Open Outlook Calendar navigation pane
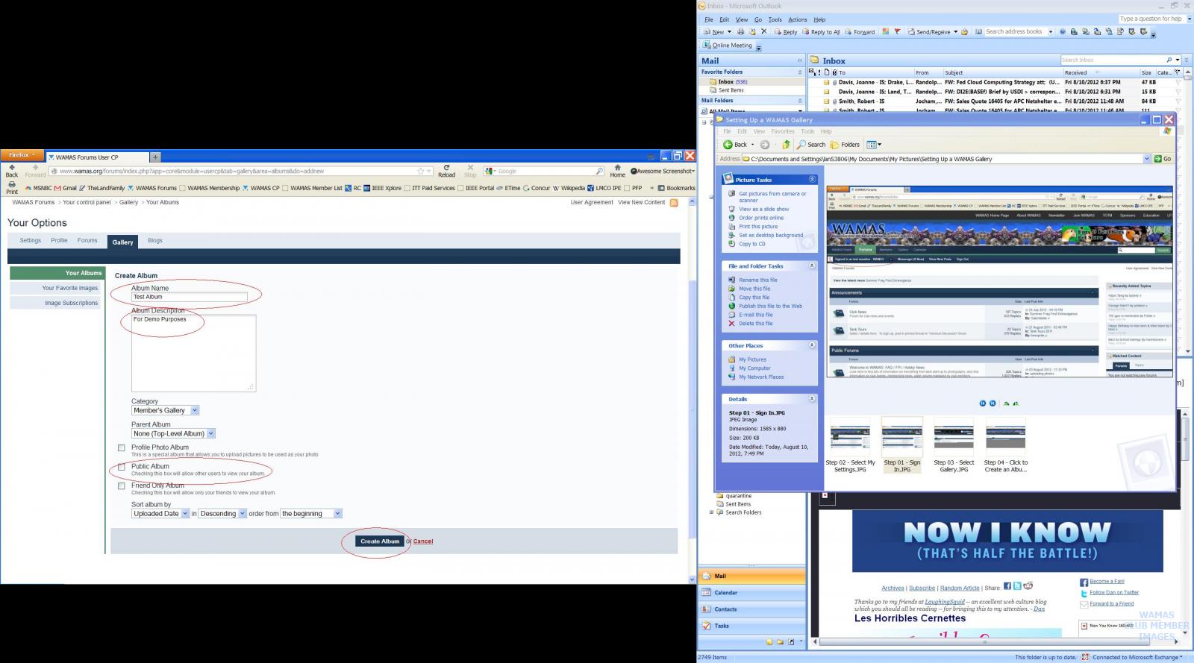Image resolution: width=1194 pixels, height=663 pixels. pyautogui.click(x=752, y=593)
